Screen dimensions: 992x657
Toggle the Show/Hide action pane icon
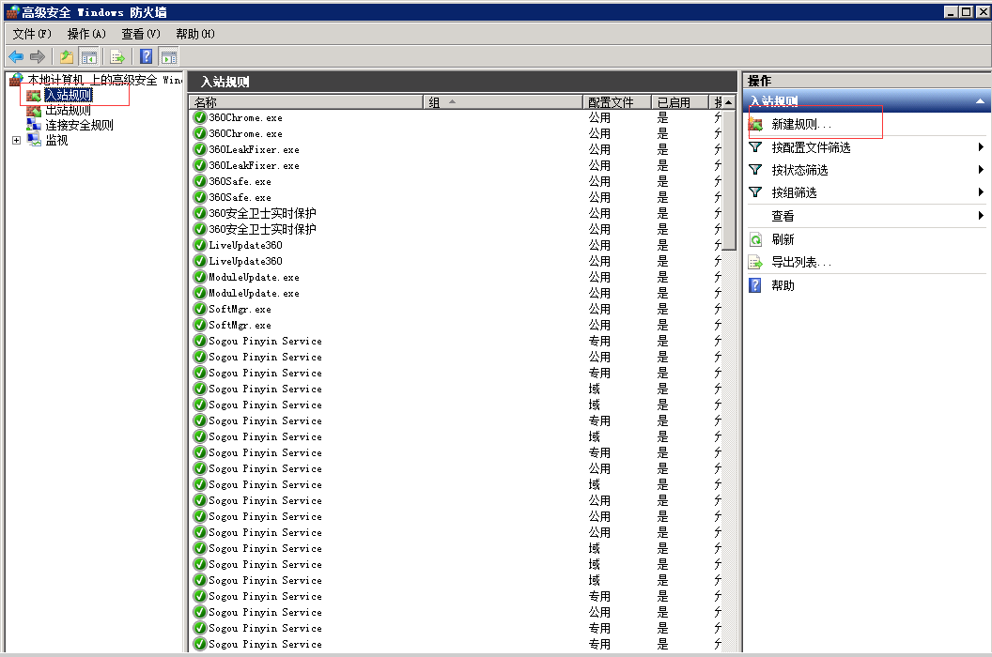[168, 56]
